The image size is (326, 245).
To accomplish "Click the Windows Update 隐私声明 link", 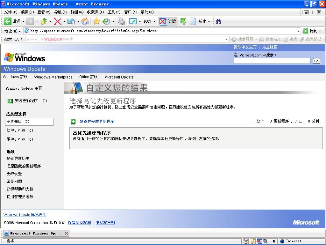I will point(25,215).
